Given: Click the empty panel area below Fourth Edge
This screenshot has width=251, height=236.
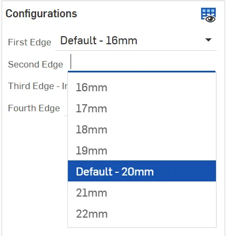Looking at the screenshot, I should pyautogui.click(x=34, y=171).
